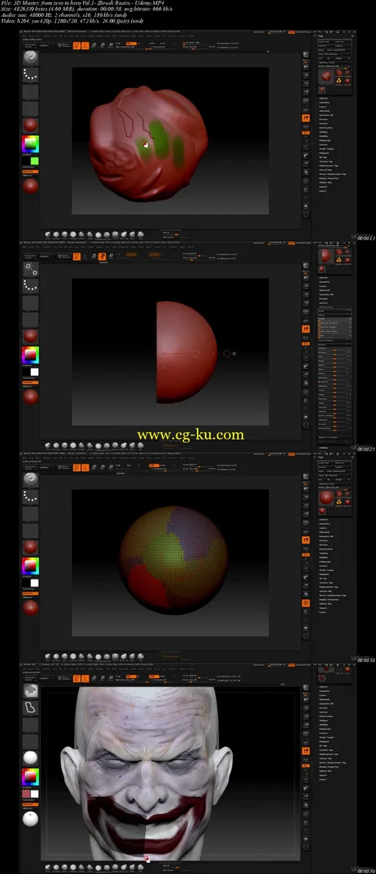Toggle the large orange shelf button in red sculpt frame
The height and width of the screenshot is (874, 376).
305,118
